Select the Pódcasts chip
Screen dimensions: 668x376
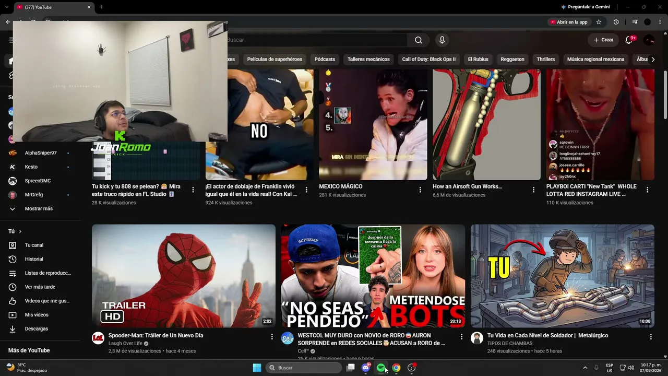[325, 60]
